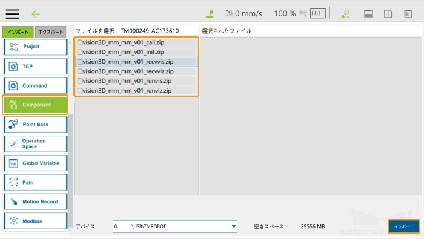Click the 選択されたファイル header
This screenshot has height=239, width=424.
pos(227,31)
